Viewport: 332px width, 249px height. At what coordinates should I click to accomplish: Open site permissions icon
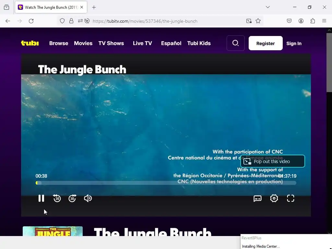click(x=80, y=21)
